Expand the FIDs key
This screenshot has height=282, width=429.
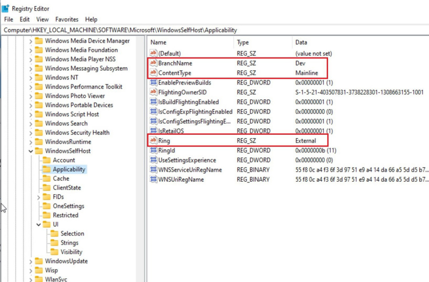pos(39,197)
